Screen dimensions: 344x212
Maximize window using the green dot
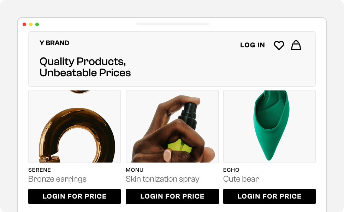click(37, 24)
